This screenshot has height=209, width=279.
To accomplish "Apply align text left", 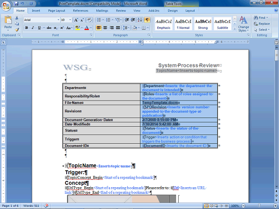I will (x=99, y=28).
